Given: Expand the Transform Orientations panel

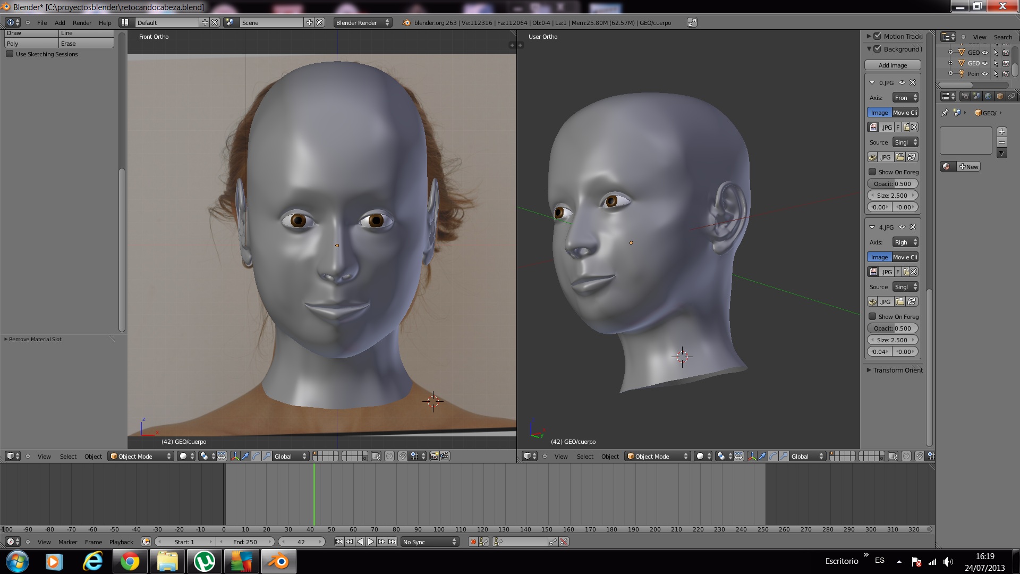Looking at the screenshot, I should [x=895, y=370].
